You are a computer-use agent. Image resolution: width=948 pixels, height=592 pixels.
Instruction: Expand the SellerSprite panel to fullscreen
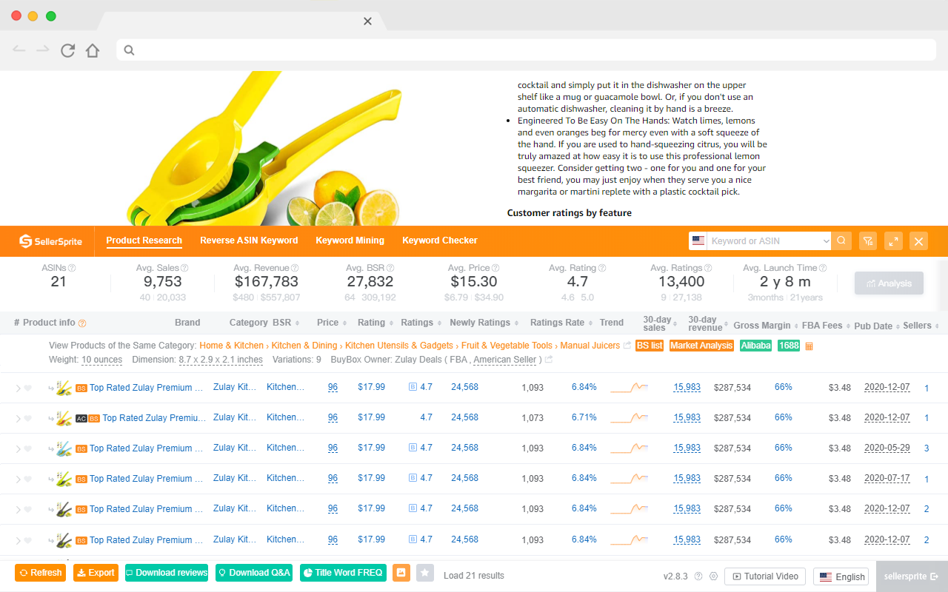893,240
